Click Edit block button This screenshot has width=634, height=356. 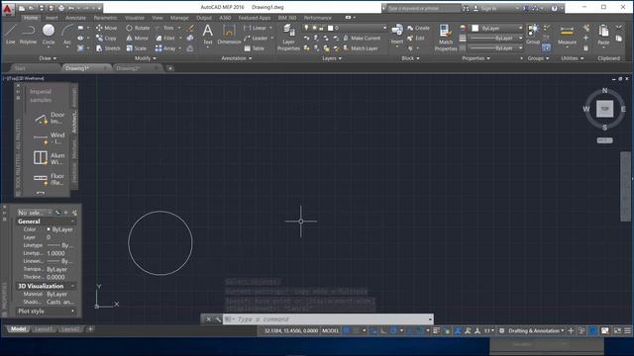(416, 38)
